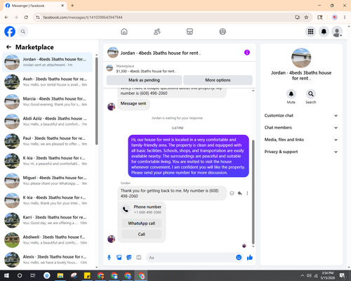Reply to Jordan's phone number message
Viewport: 351px width, 281px height.
[x=239, y=193]
